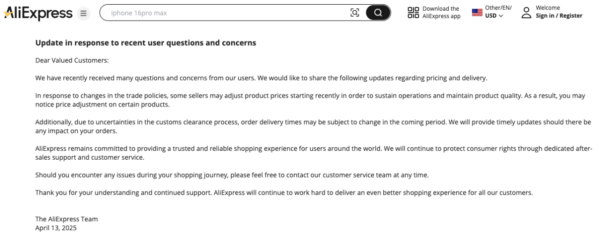Click the US flag icon
Image resolution: width=599 pixels, height=234 pixels.
[x=477, y=13]
